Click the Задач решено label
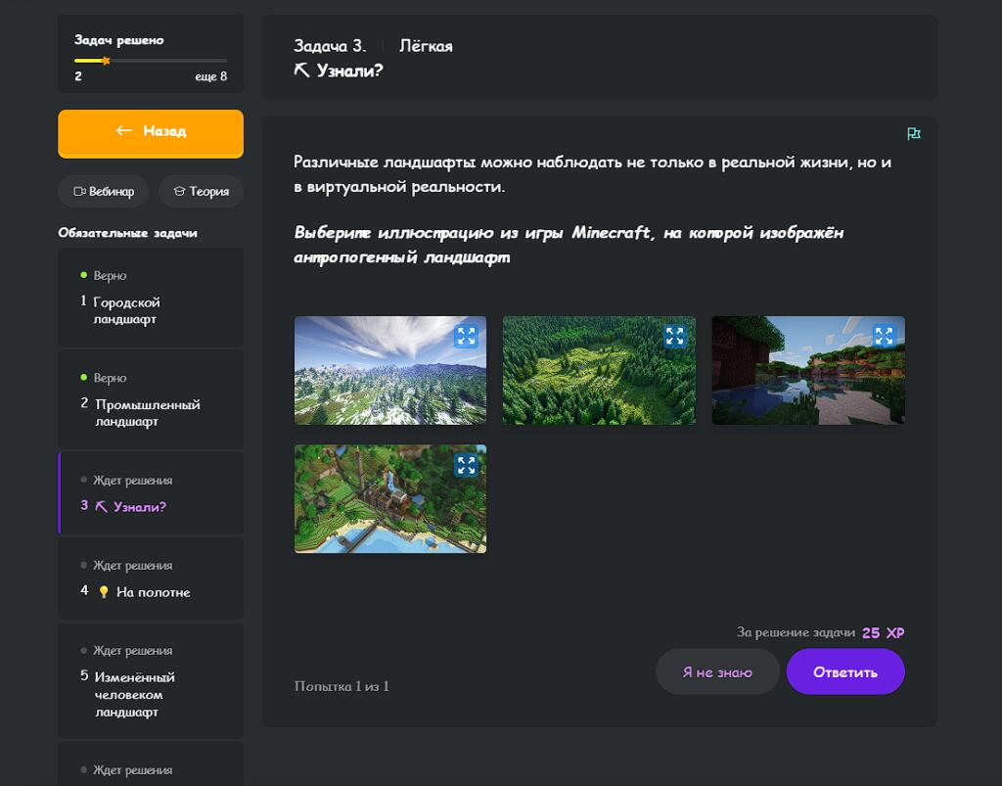Screen dimensions: 1002x786 click(118, 40)
